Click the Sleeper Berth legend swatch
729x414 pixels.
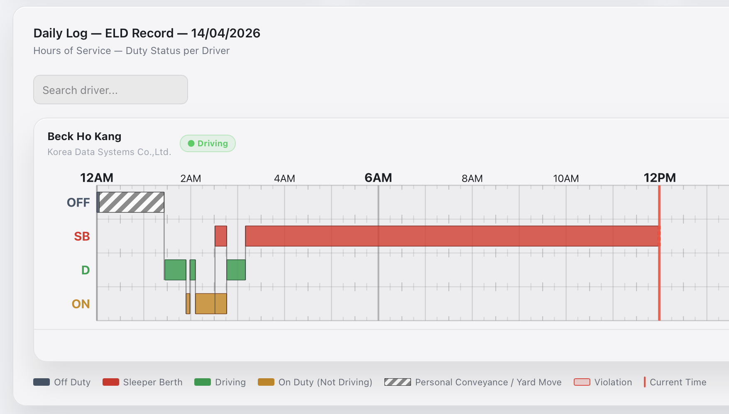110,382
